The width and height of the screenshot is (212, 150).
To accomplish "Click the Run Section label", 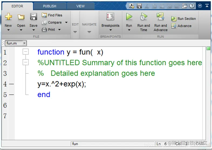I will pyautogui.click(x=187, y=19).
